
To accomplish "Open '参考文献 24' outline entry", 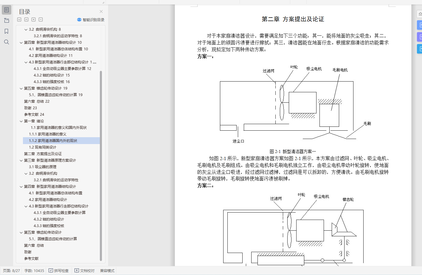I will coord(34,115).
